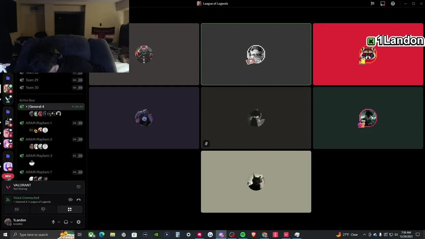Open Task View on the taskbar
The height and width of the screenshot is (239, 425).
[80, 235]
